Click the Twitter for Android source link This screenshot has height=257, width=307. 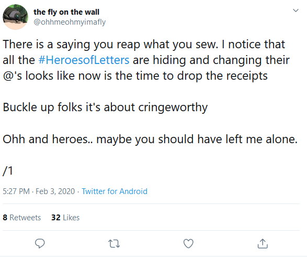pos(115,191)
